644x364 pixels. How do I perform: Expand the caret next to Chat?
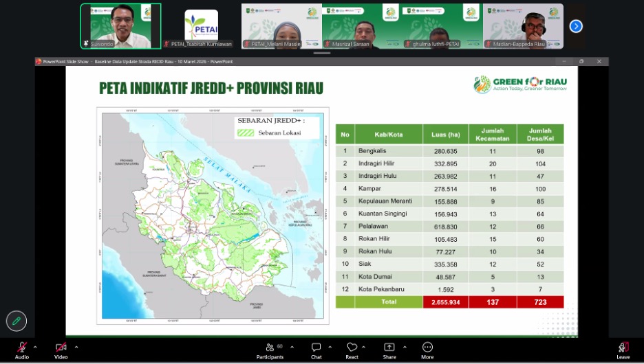pyautogui.click(x=330, y=346)
